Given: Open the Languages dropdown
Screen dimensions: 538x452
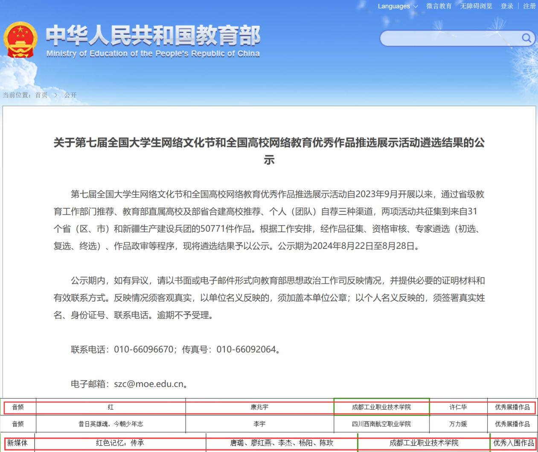Looking at the screenshot, I should 398,6.
